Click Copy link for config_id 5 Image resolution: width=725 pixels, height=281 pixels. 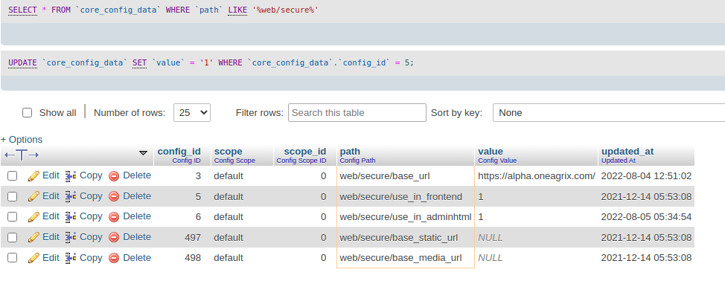coord(91,196)
